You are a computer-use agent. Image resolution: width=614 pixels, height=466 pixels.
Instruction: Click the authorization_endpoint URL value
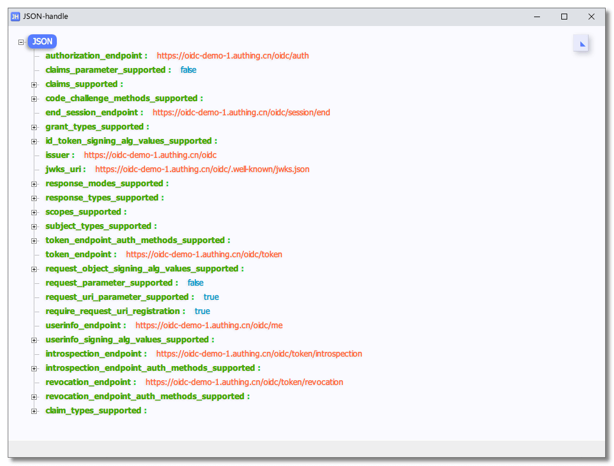pos(233,56)
